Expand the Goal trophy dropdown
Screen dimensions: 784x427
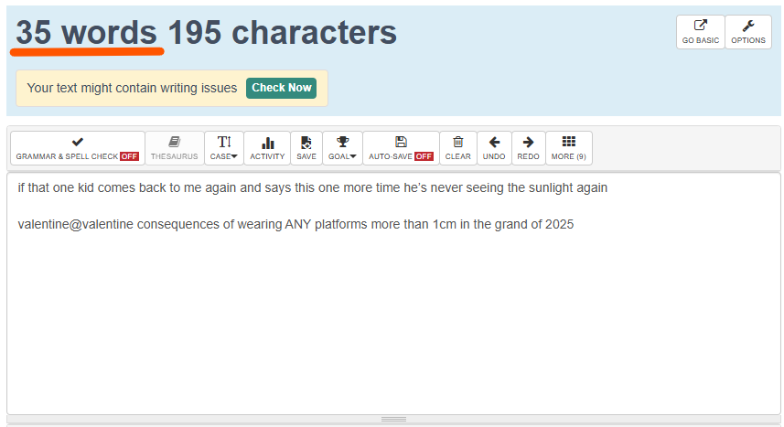(x=342, y=148)
